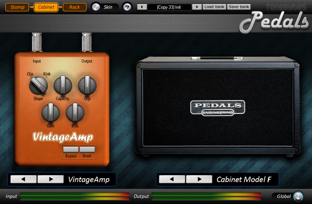This screenshot has width=312, height=204.
Task: Open the help question mark button
Action: [127, 7]
